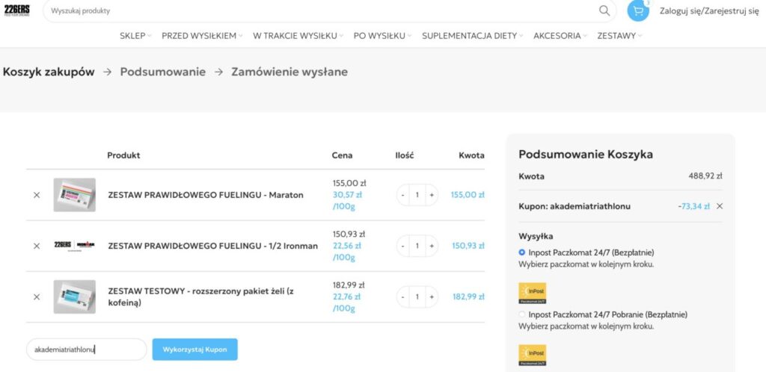Increase ZESTAW TESTOWY quantity with plus

coord(432,297)
